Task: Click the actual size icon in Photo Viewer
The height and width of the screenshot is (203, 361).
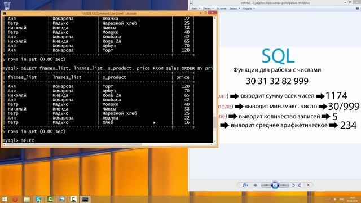Action: (x=256, y=185)
